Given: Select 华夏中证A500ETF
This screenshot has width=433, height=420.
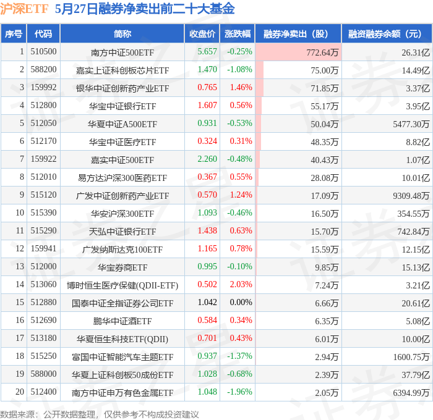Looking at the screenshot, I should click(x=122, y=124).
